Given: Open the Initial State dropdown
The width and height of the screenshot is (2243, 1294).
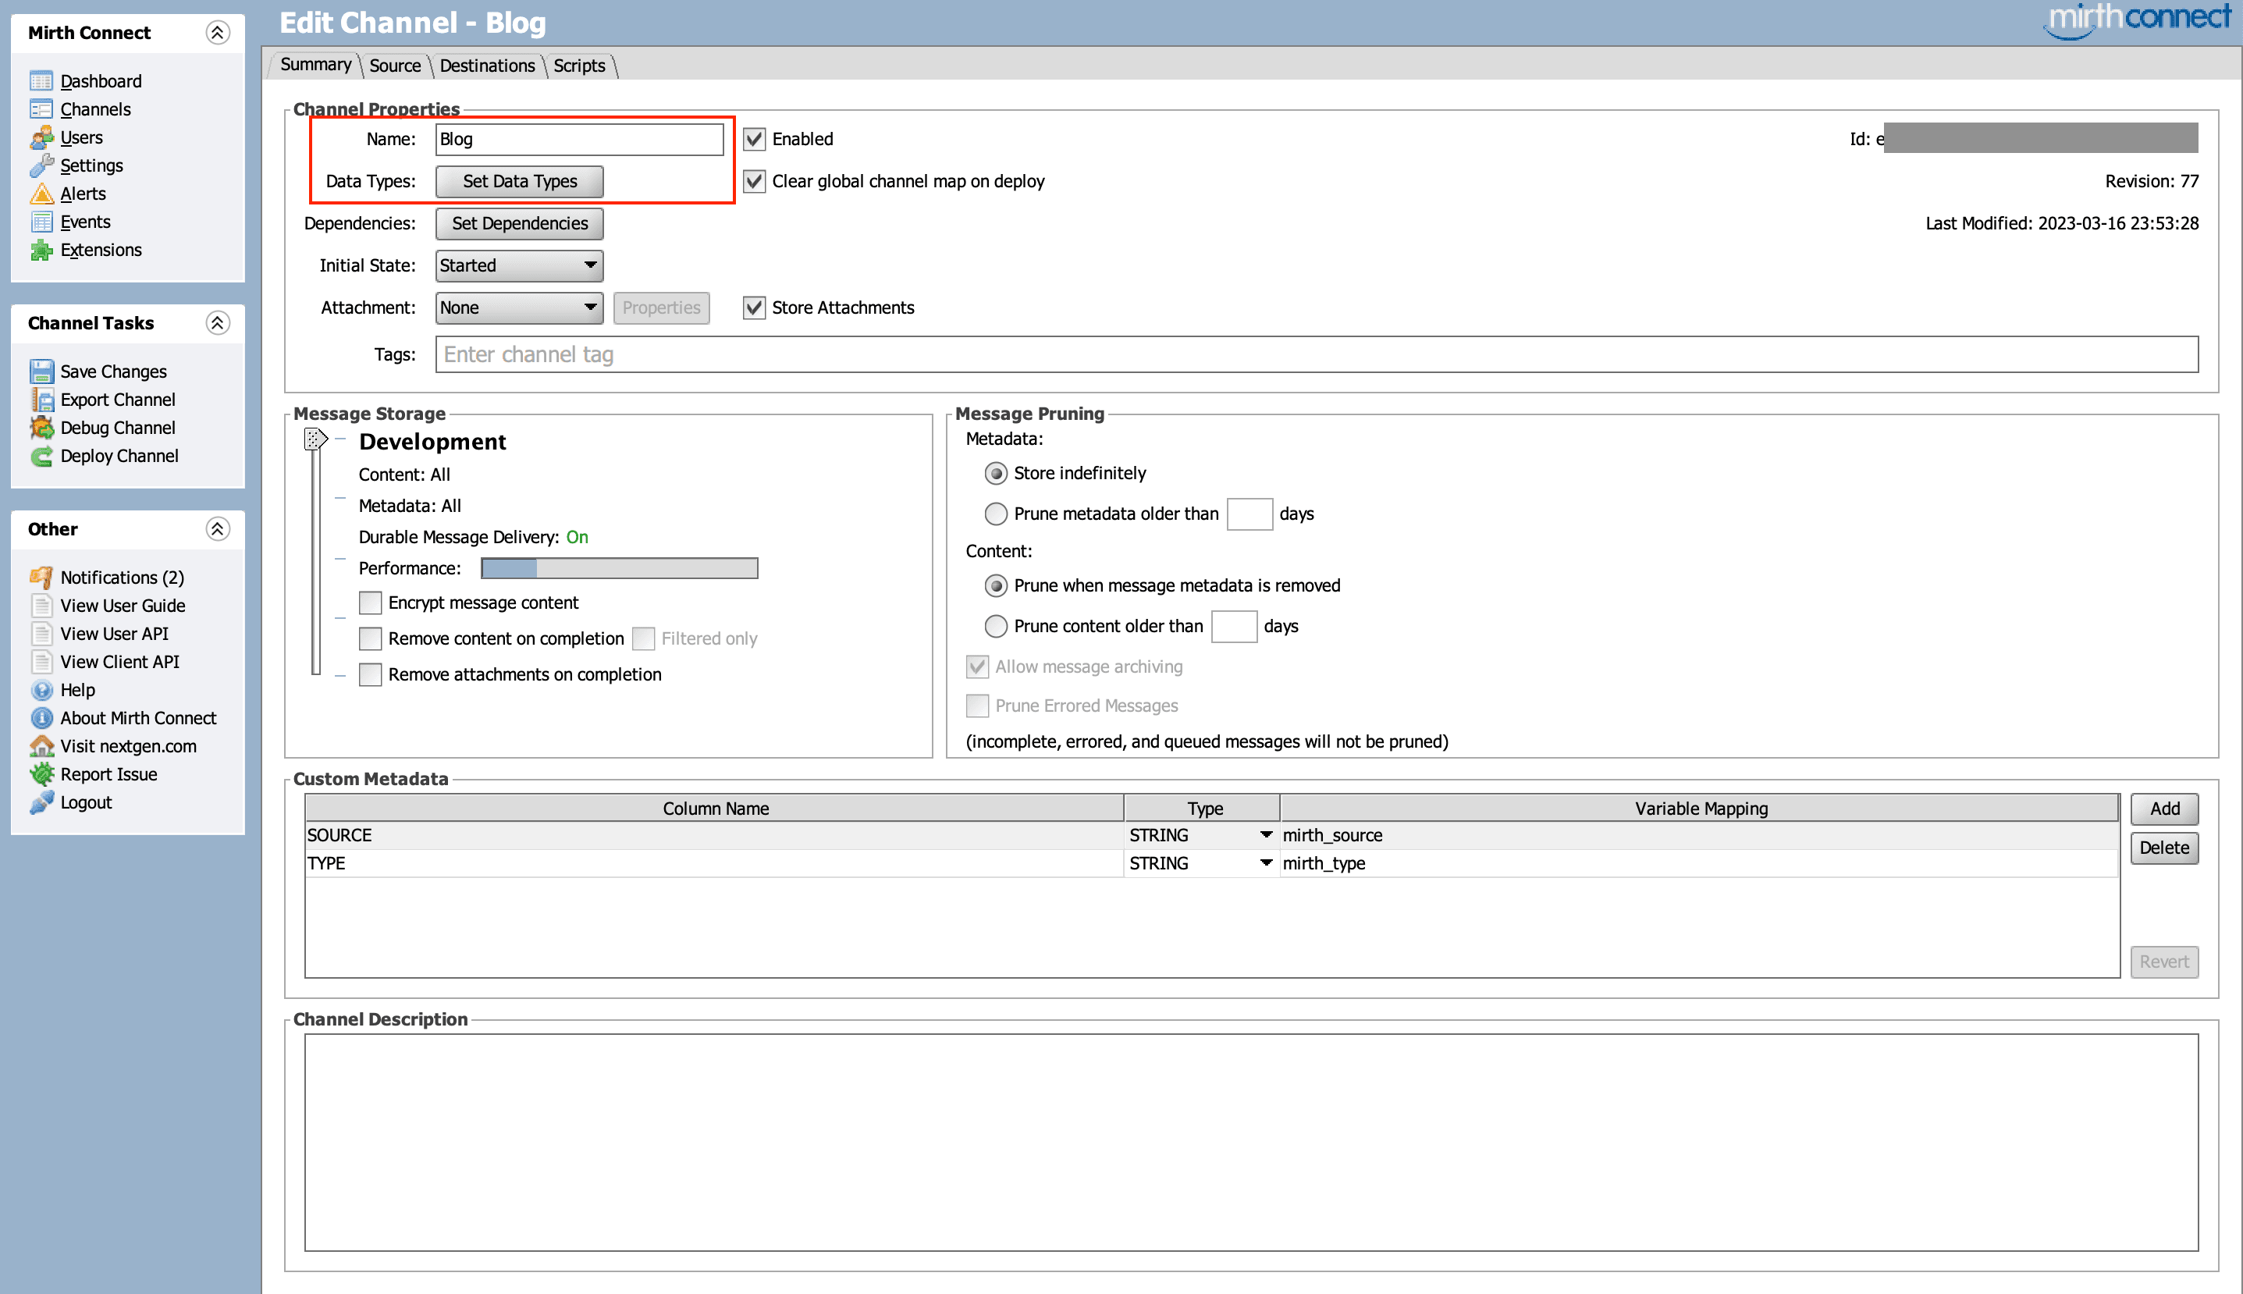Looking at the screenshot, I should pos(519,265).
